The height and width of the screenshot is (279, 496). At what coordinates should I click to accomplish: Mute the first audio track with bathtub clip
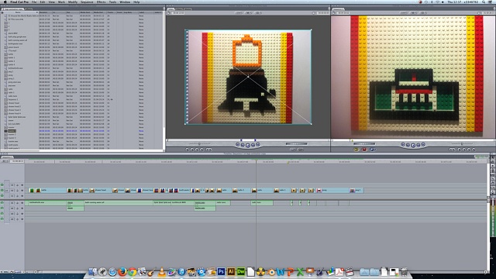coord(2,203)
